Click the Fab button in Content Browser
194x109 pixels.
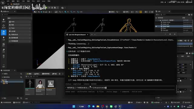click(55, 74)
